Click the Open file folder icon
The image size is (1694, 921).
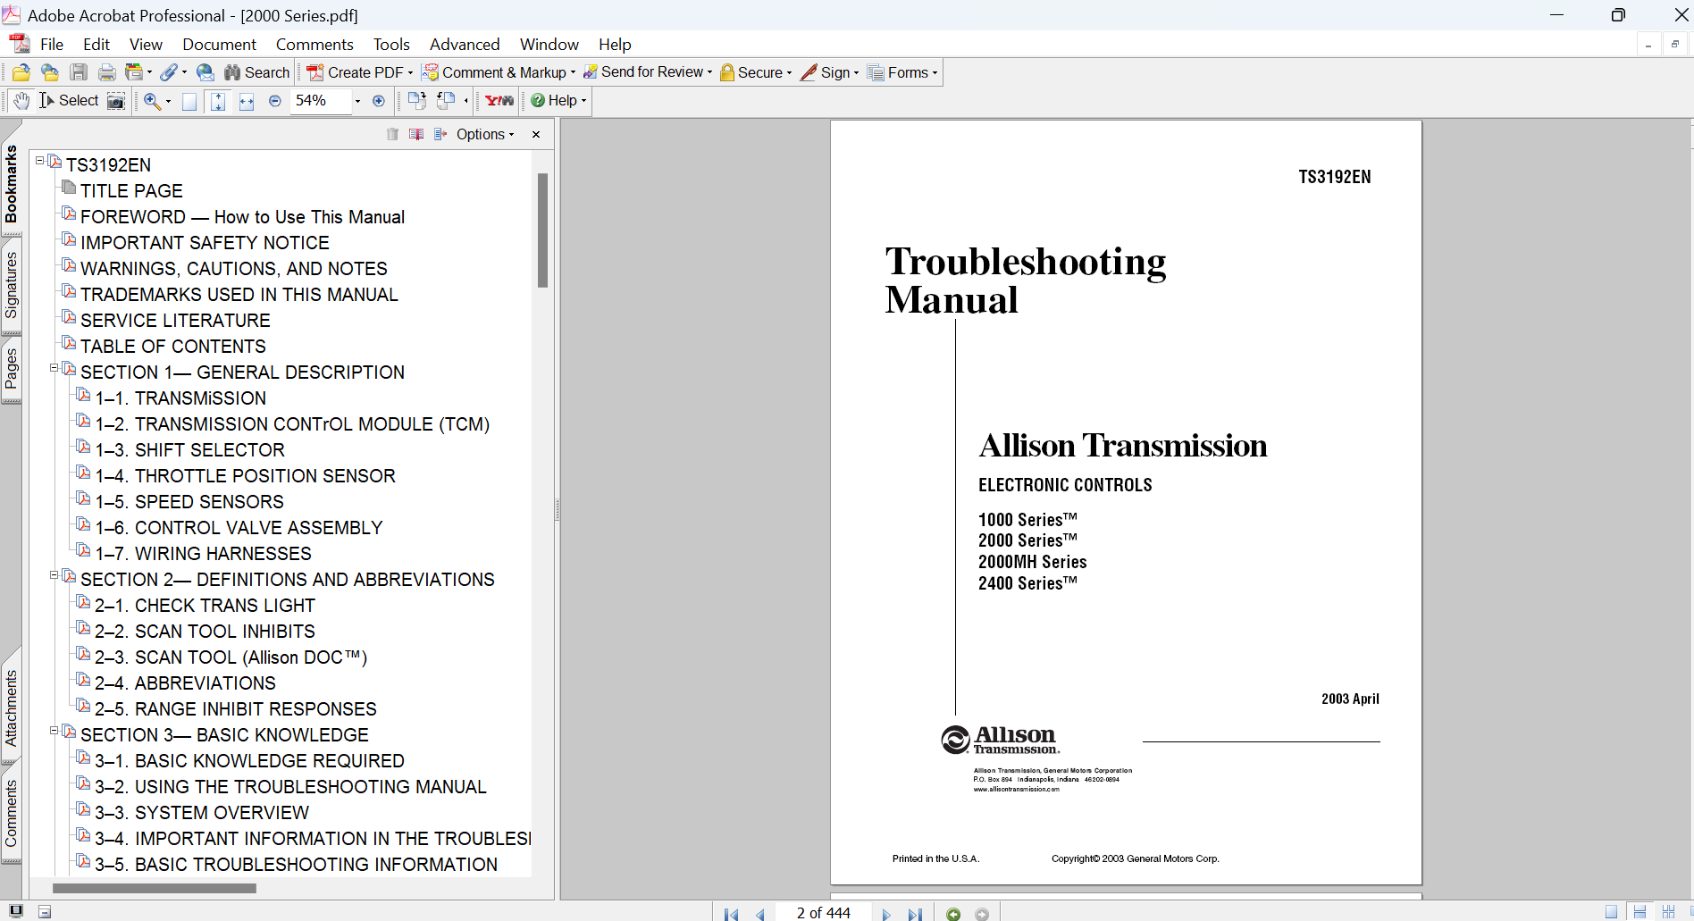coord(21,72)
